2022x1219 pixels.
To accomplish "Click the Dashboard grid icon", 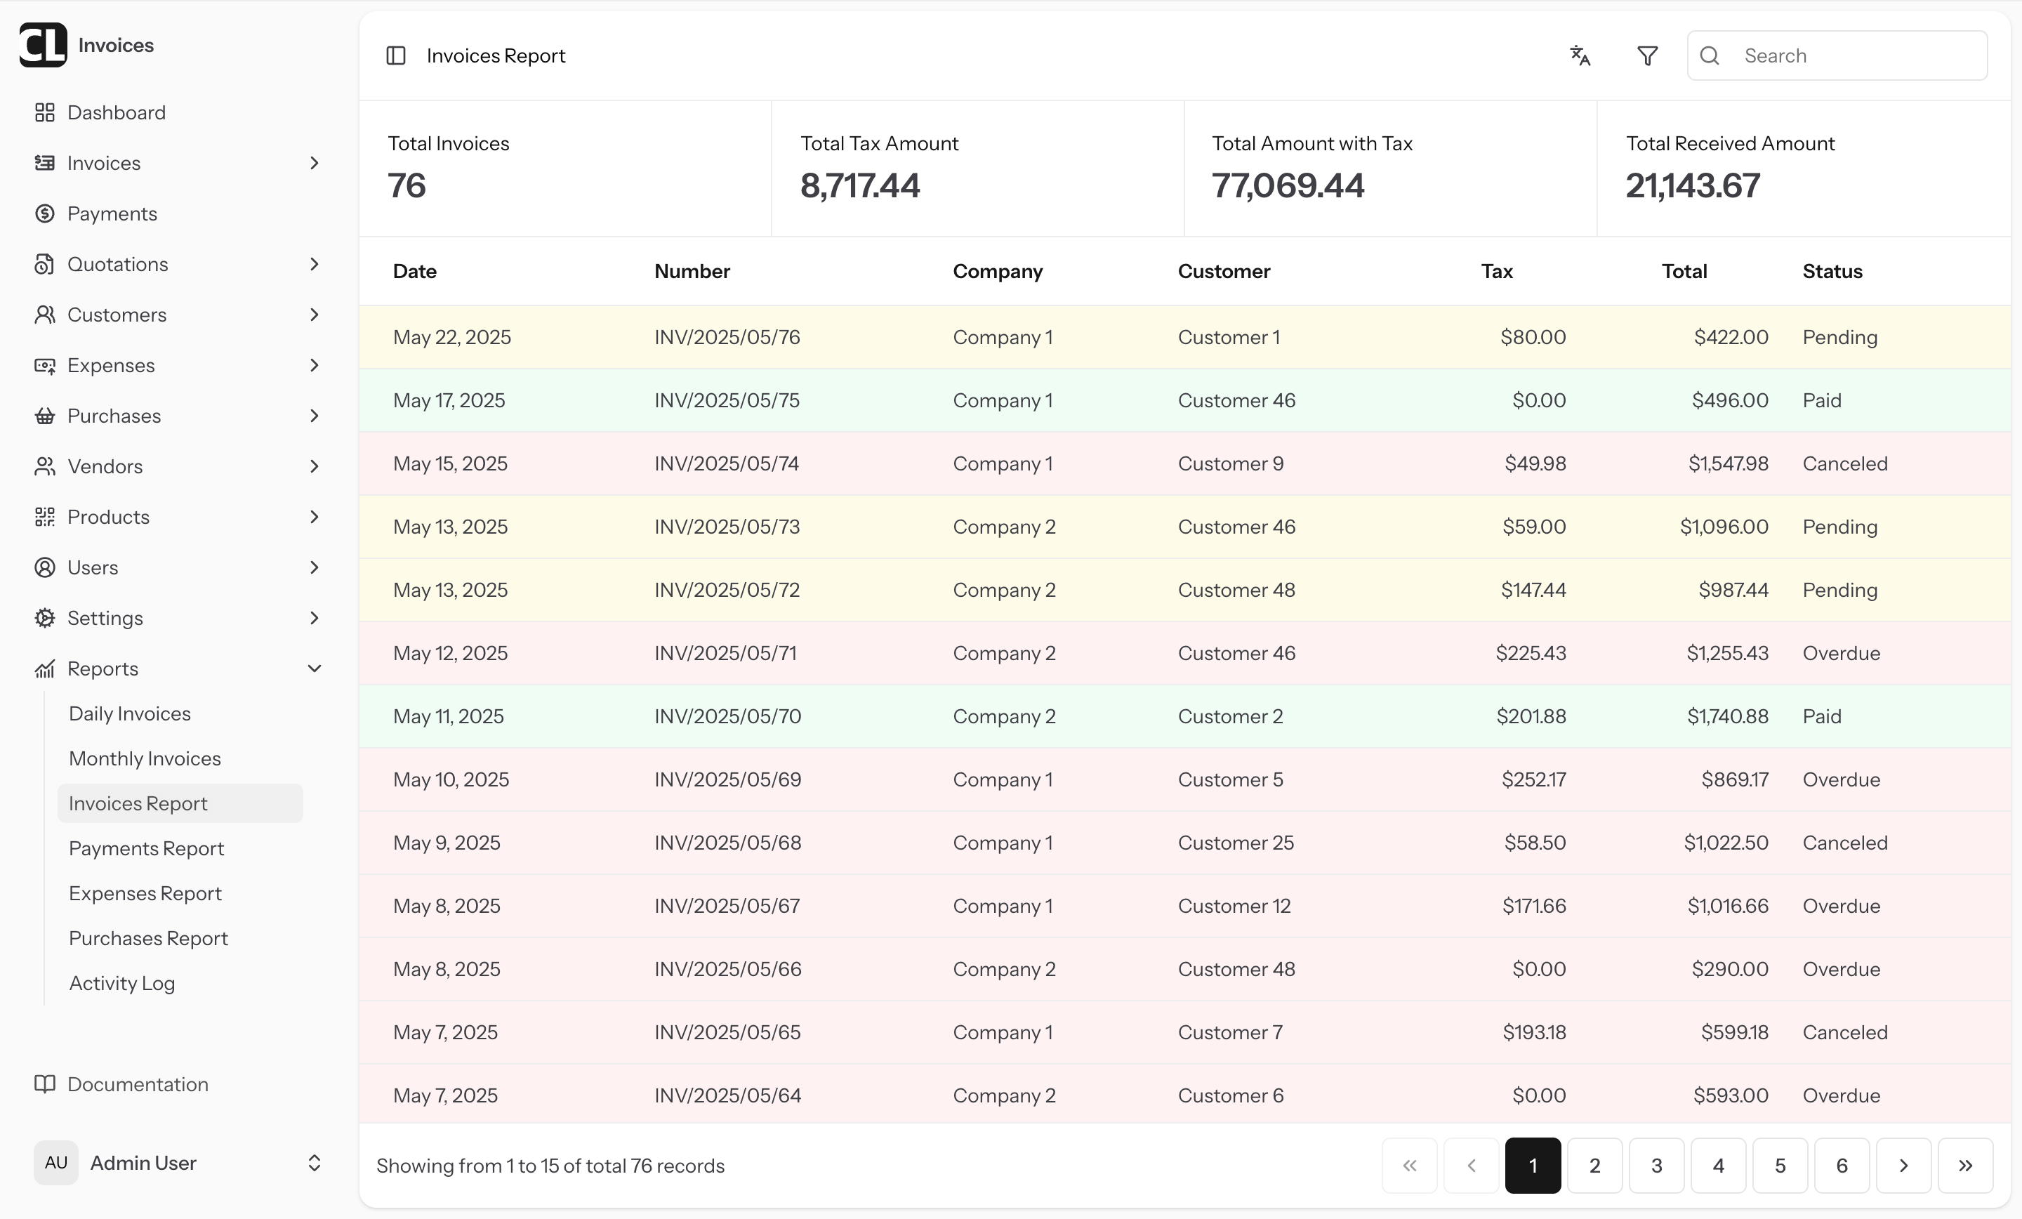I will pyautogui.click(x=44, y=112).
